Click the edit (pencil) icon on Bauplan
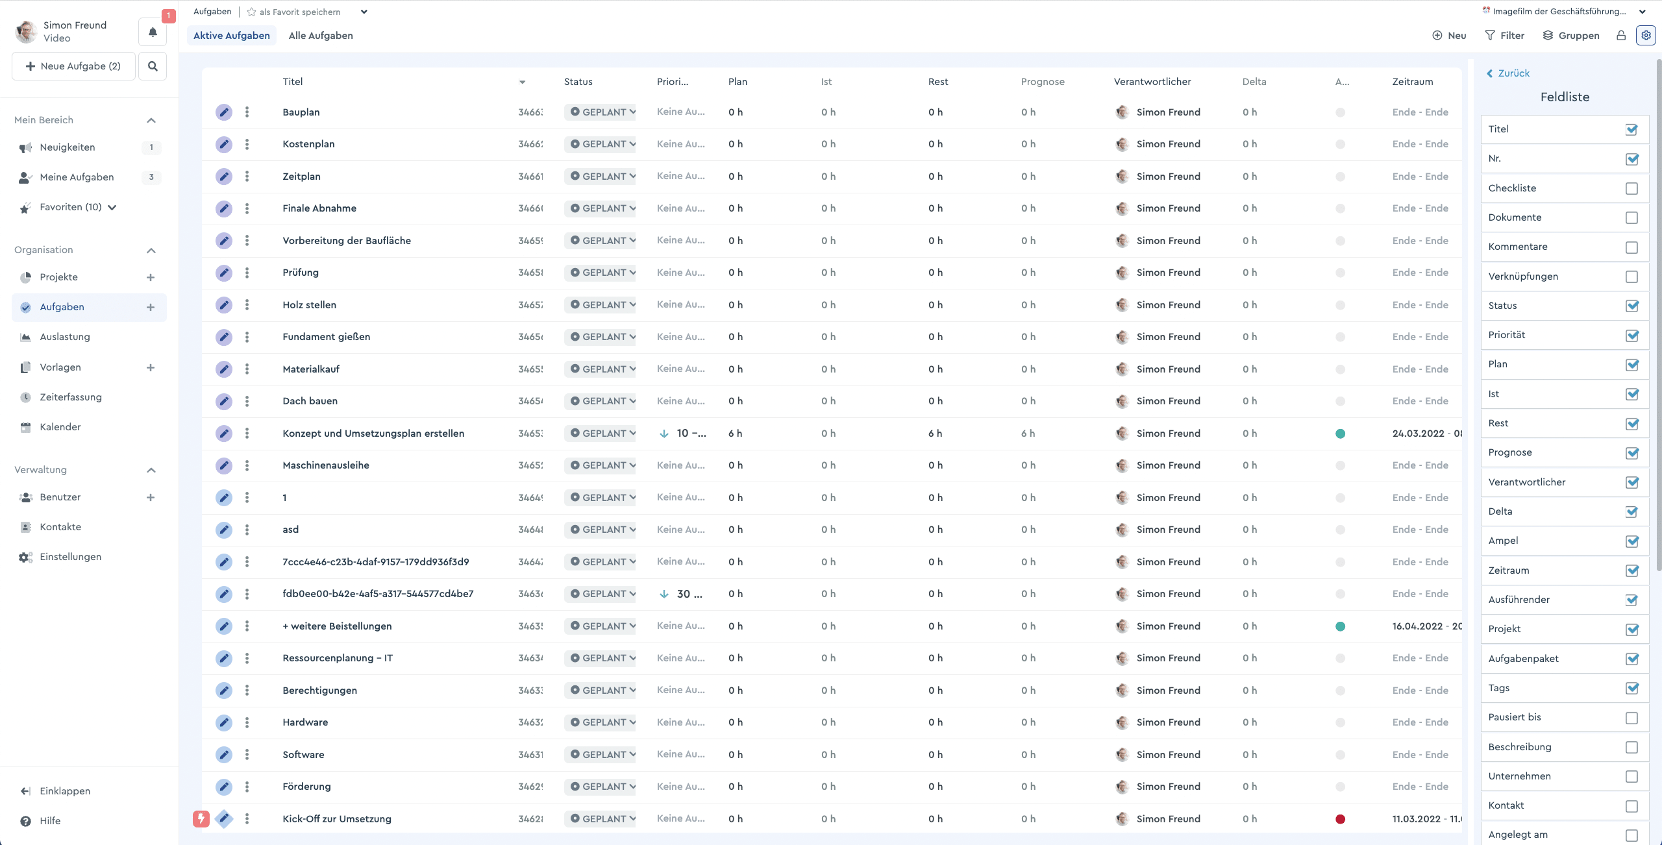 [x=223, y=112]
